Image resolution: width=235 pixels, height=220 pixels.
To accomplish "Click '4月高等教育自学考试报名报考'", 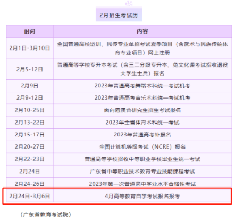I will 142,196.
